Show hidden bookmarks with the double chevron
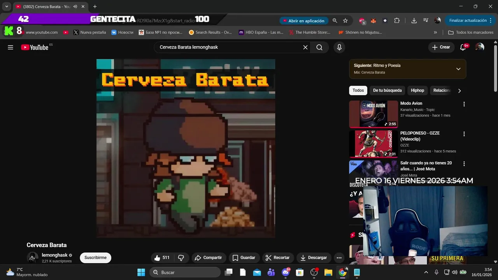The width and height of the screenshot is (498, 280). coord(435,33)
